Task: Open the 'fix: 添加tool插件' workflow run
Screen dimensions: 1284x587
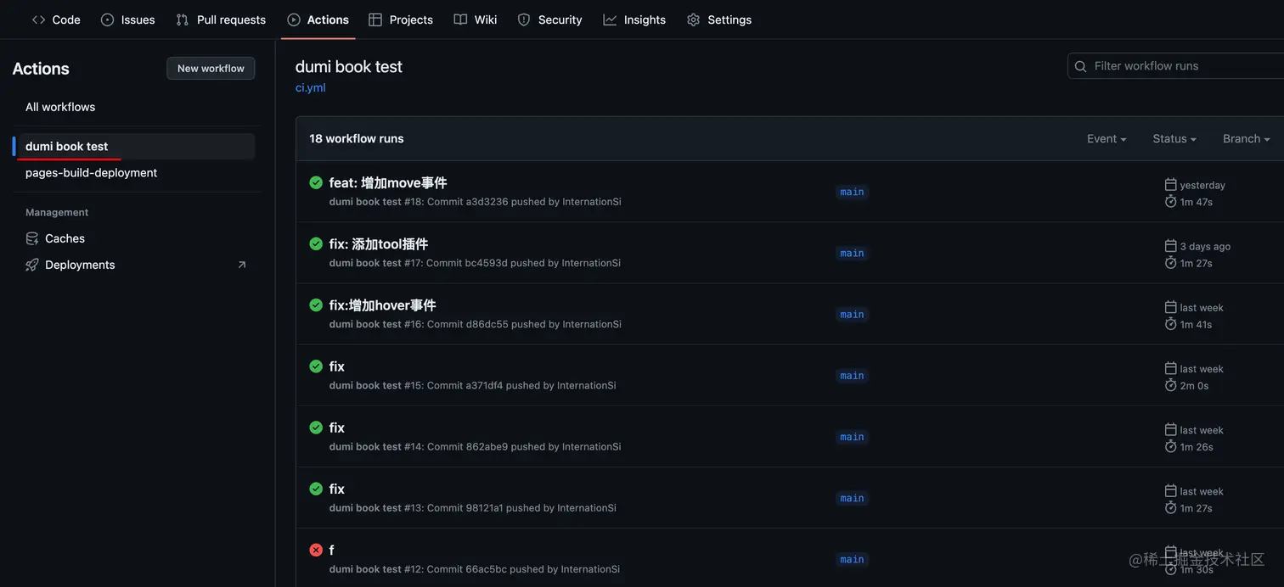Action: [378, 243]
